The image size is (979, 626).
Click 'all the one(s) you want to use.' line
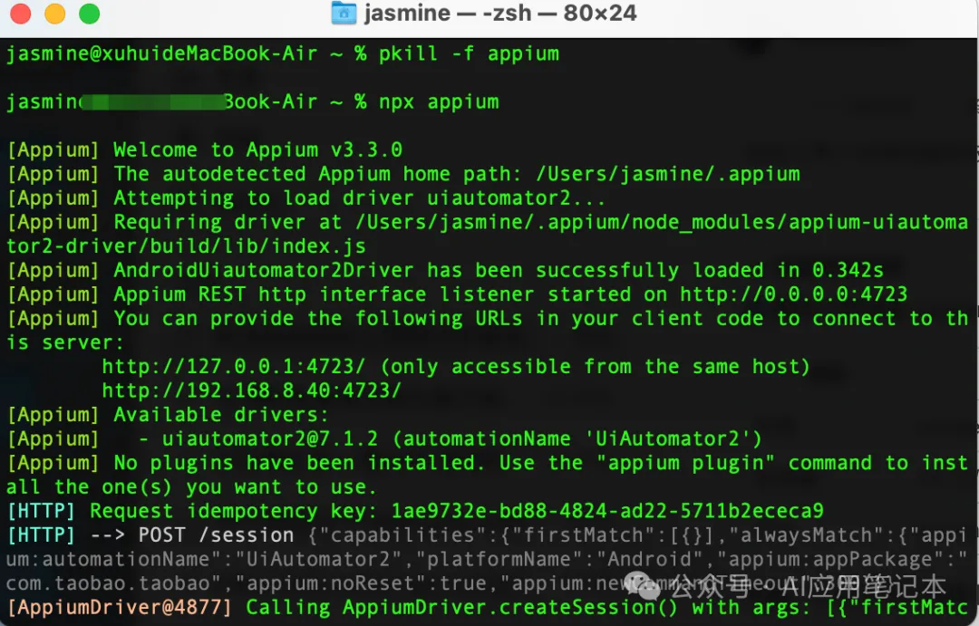[x=191, y=487]
